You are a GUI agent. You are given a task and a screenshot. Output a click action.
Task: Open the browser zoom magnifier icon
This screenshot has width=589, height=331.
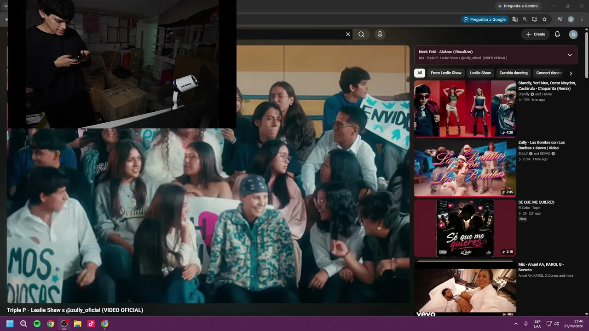click(x=525, y=19)
